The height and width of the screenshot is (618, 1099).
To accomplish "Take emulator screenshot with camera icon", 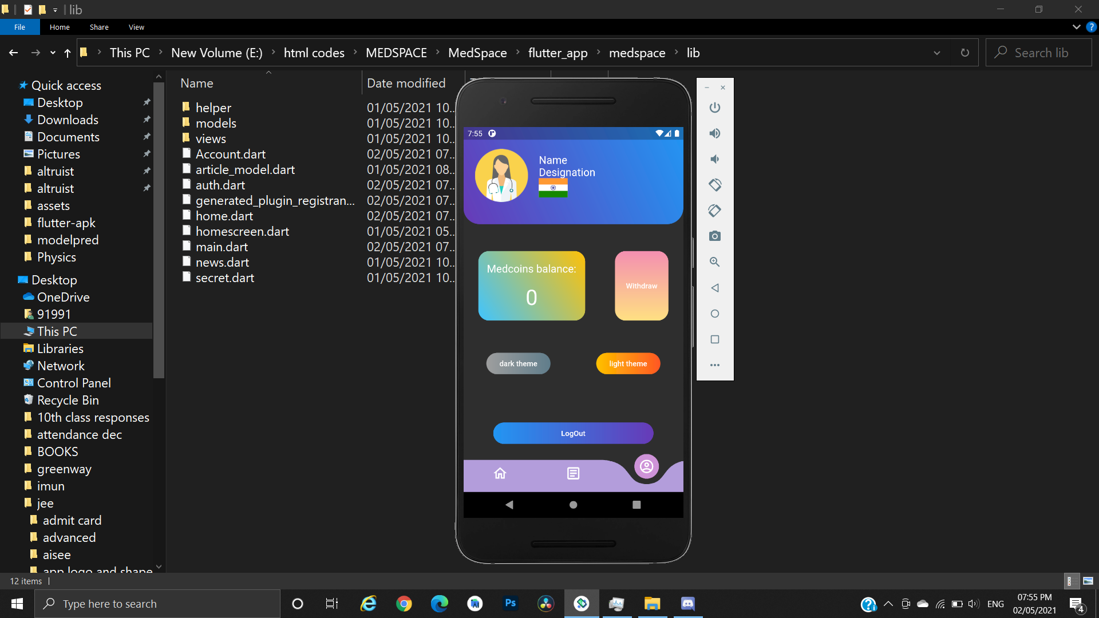I will point(714,236).
